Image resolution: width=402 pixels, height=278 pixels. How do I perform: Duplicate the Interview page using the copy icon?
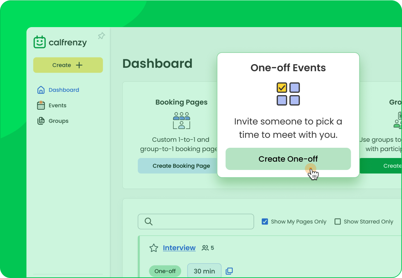coord(229,271)
